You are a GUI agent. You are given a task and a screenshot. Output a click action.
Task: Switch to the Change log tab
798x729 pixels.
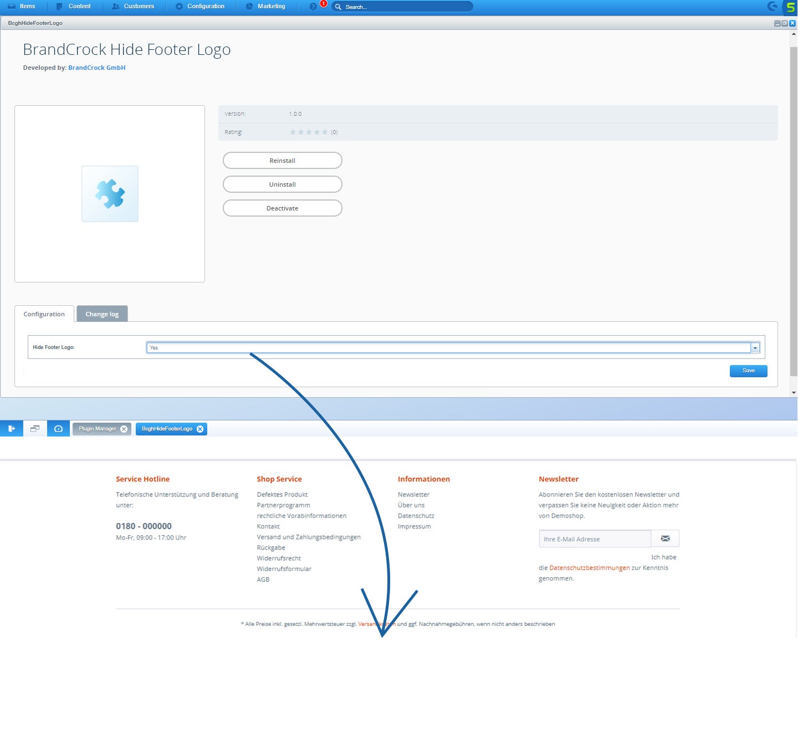[x=102, y=314]
